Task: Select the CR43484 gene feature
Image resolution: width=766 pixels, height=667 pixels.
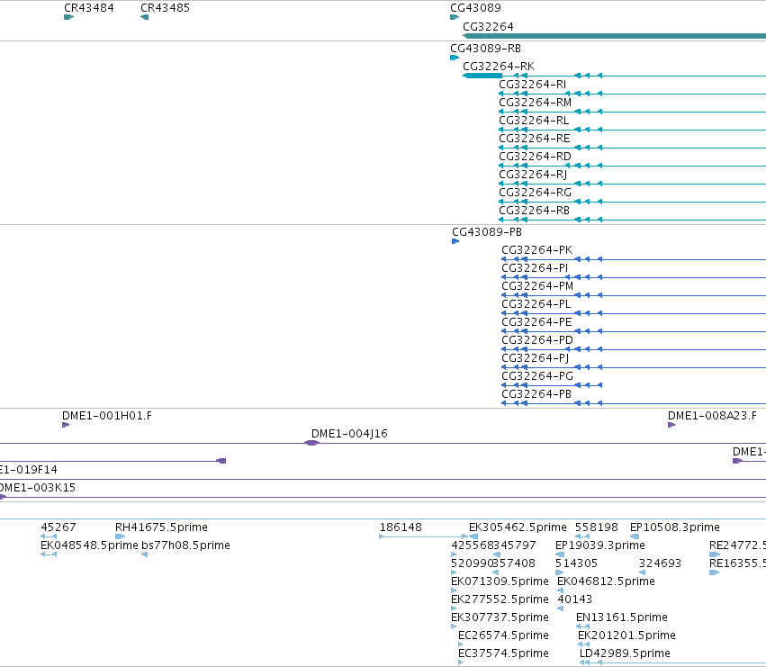Action: pyautogui.click(x=68, y=17)
